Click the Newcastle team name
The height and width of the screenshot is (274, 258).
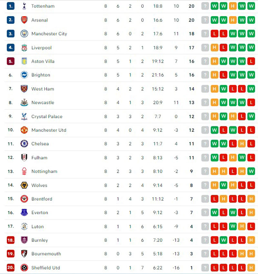(43, 103)
